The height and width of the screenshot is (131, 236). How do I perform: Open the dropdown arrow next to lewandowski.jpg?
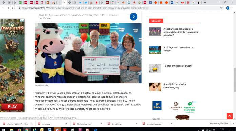171,124
